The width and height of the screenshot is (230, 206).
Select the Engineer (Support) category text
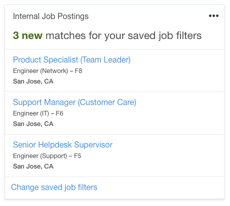[40, 156]
